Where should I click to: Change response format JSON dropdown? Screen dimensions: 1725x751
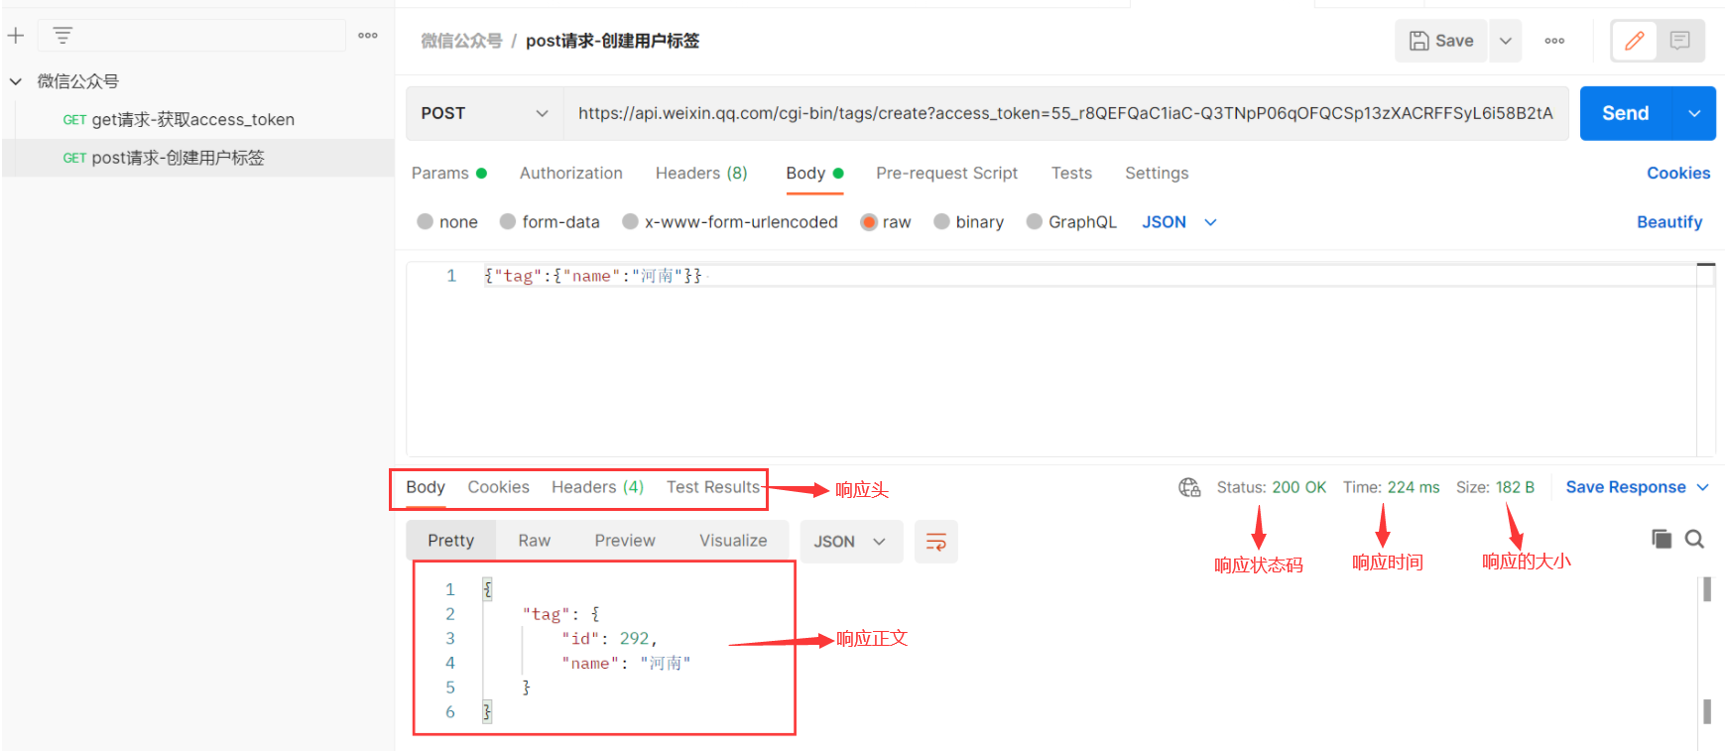851,542
